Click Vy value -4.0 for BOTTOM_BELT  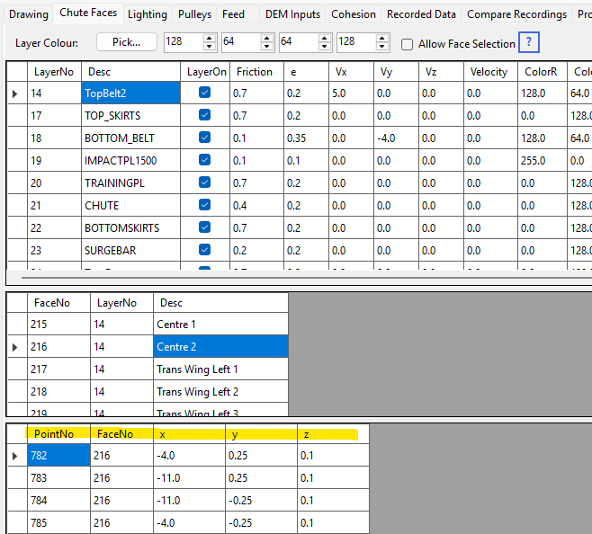pos(396,138)
